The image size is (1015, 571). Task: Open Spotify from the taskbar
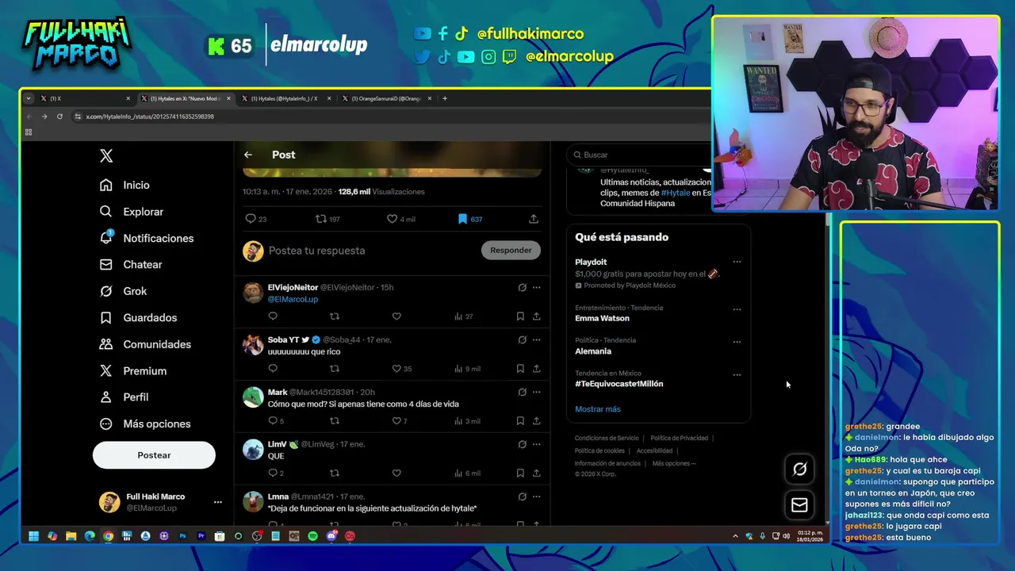(312, 536)
